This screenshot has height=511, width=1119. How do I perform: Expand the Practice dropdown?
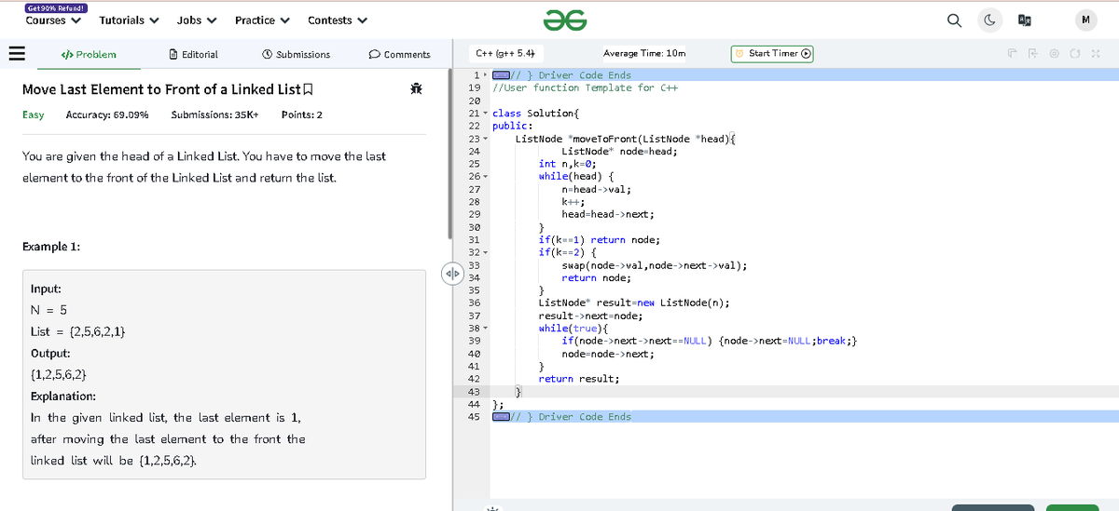click(x=262, y=20)
